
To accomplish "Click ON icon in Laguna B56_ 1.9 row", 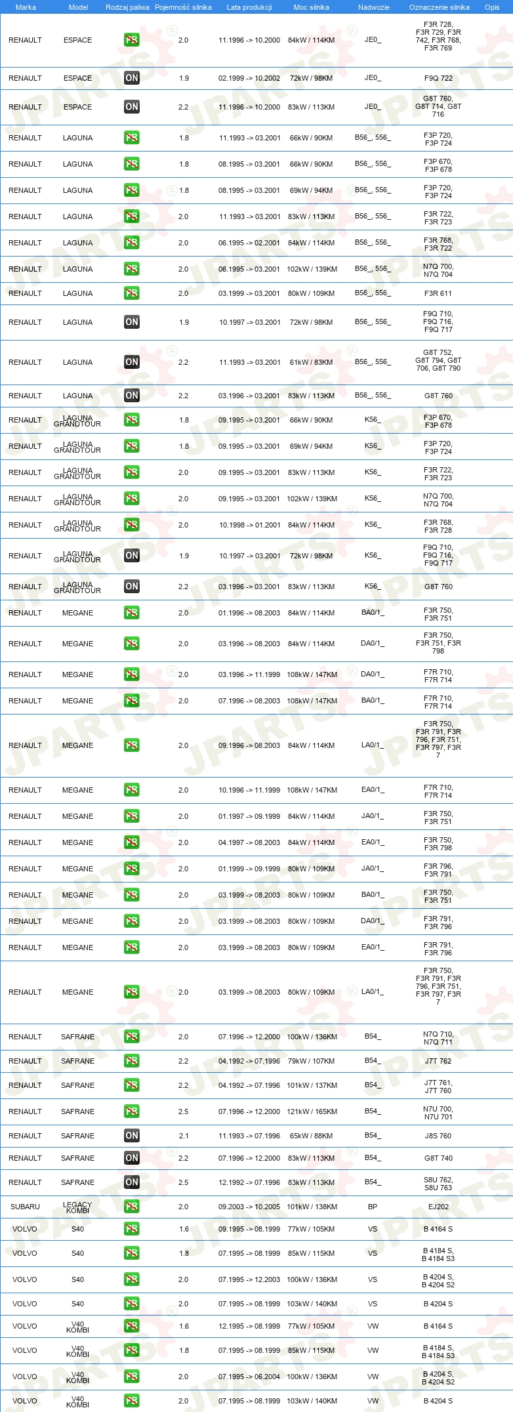I will pos(131,322).
